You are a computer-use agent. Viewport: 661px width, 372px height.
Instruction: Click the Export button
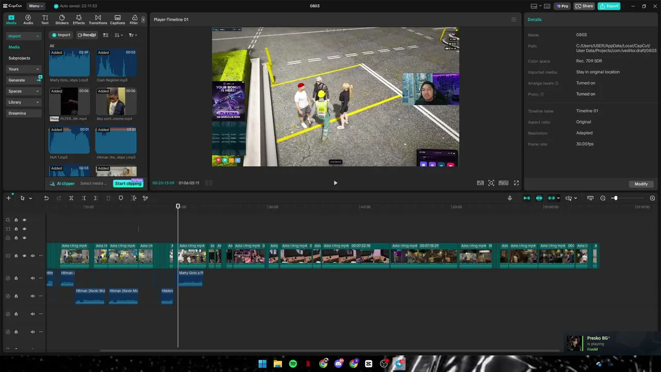tap(609, 6)
